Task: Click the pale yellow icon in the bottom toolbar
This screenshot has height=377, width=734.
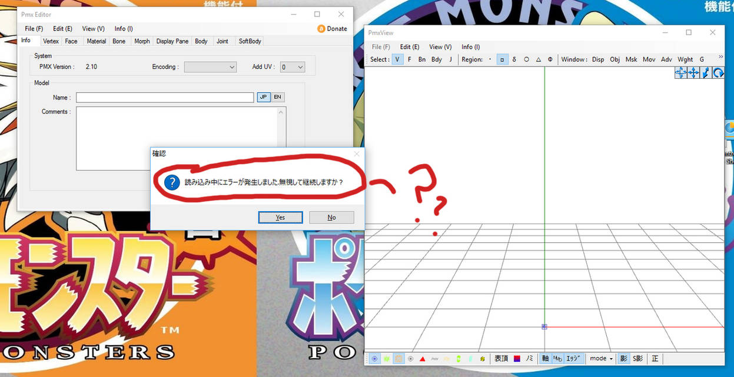Action: tap(446, 359)
